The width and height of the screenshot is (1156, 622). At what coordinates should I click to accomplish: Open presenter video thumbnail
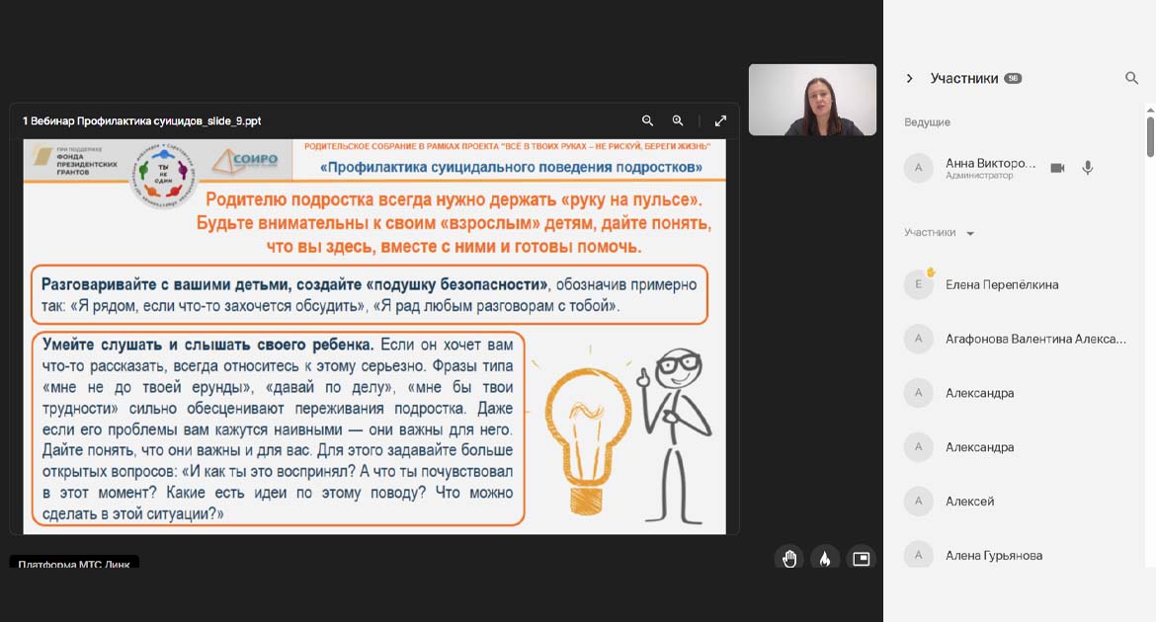(812, 100)
